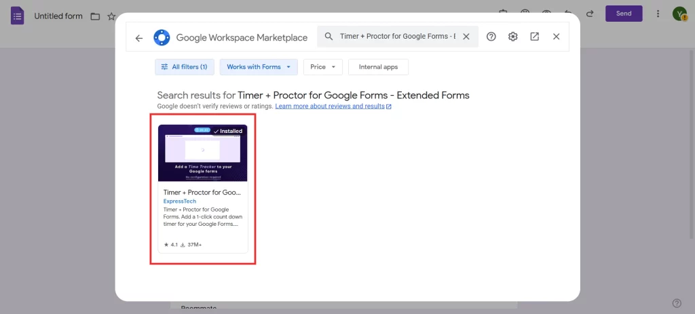
Task: Click the Google Workspace Marketplace logo
Action: (x=162, y=38)
